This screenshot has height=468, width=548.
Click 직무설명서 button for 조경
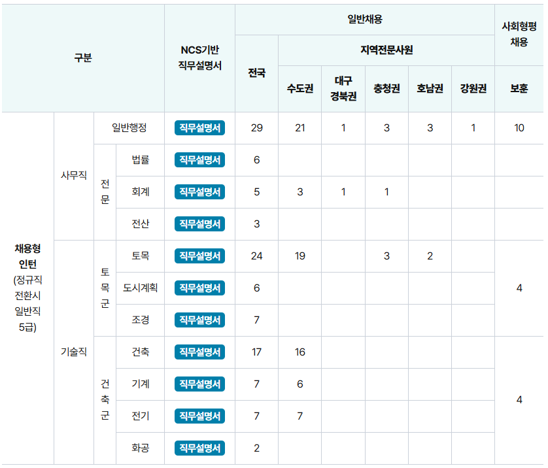[199, 320]
